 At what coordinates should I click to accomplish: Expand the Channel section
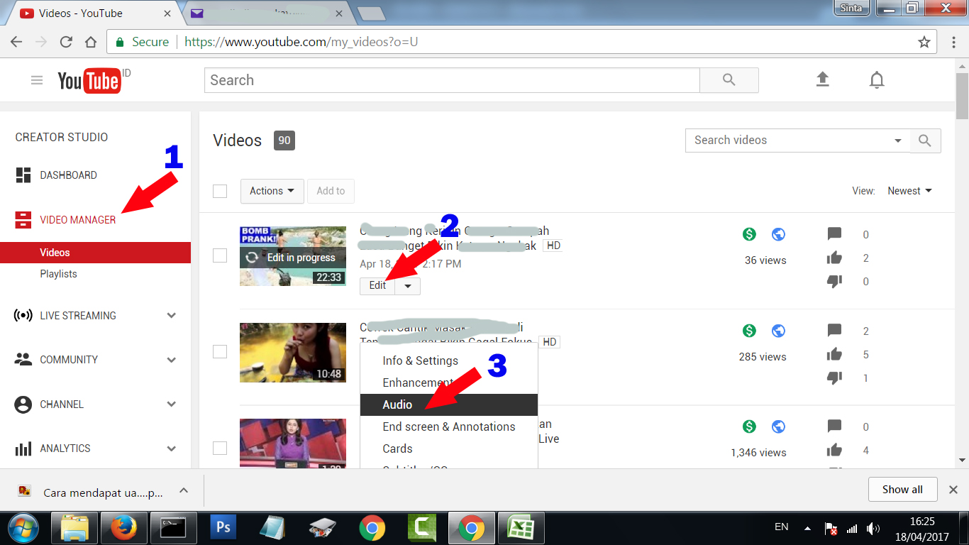tap(171, 404)
